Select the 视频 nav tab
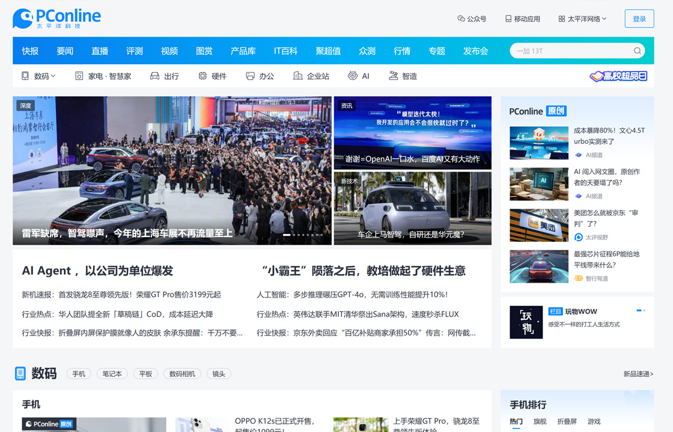Screen dimensions: 673x432 169,51
